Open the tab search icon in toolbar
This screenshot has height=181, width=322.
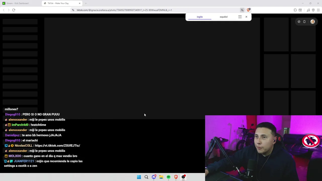point(300,10)
